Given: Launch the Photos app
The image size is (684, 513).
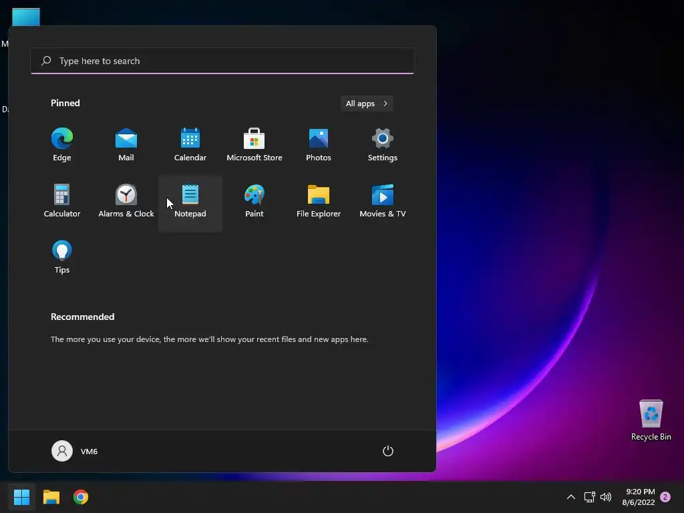Looking at the screenshot, I should (319, 145).
